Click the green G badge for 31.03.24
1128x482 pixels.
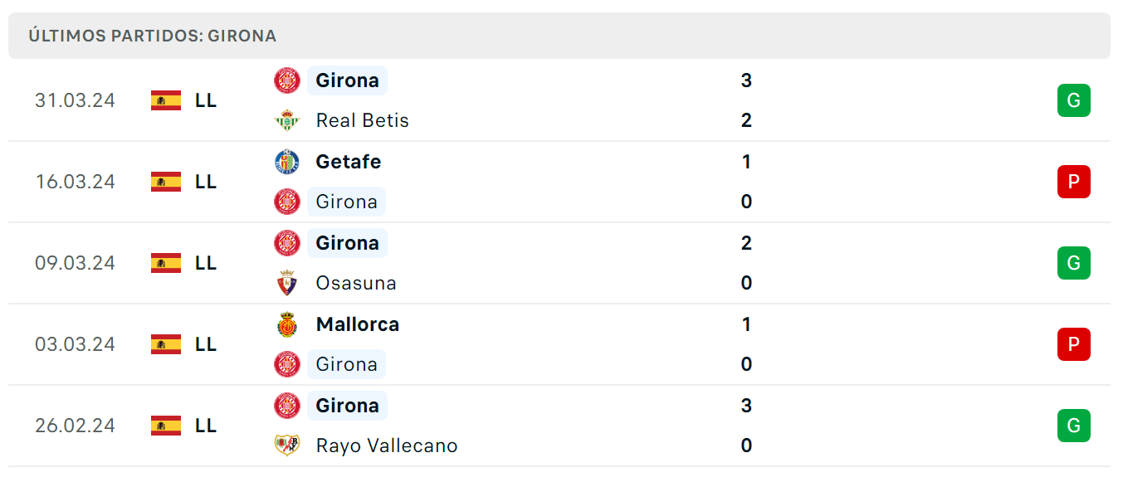click(1073, 100)
